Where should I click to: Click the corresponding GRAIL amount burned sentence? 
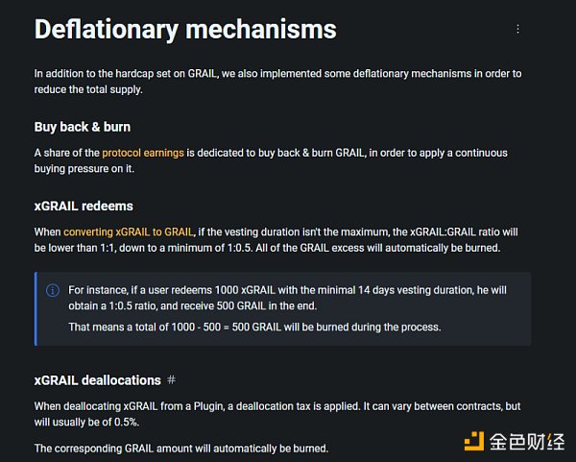(x=180, y=448)
